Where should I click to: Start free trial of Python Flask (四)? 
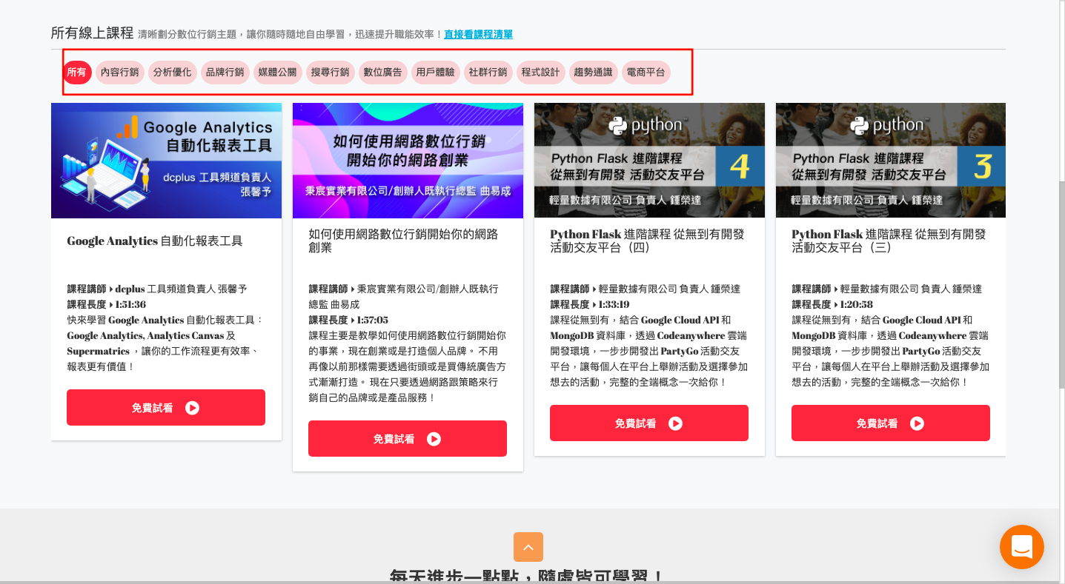649,423
